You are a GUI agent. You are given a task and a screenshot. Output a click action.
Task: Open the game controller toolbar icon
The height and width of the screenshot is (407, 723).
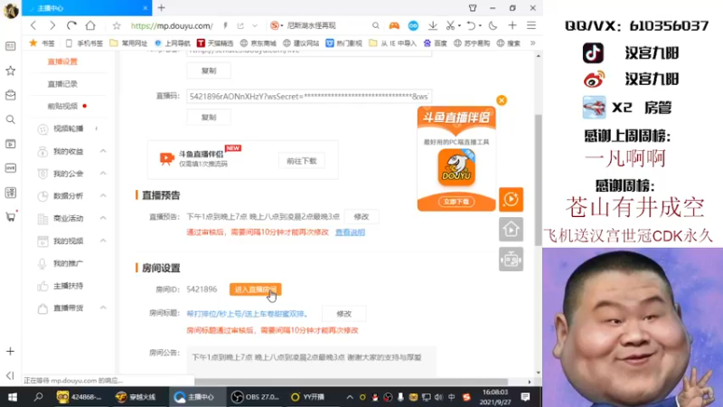coord(394,26)
